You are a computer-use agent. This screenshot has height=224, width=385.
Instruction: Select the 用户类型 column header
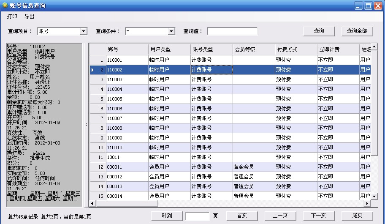(169, 49)
